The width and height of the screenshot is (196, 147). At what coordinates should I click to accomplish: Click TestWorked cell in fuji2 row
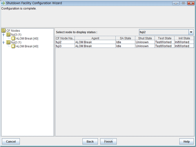click(165, 42)
